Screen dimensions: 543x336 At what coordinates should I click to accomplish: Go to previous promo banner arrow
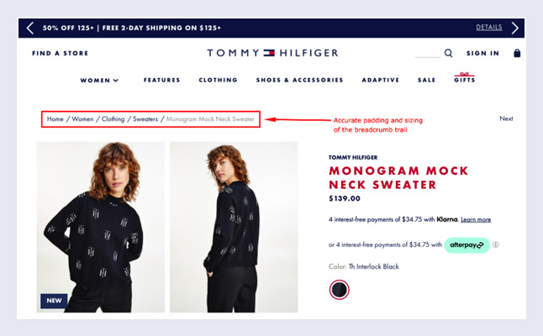[x=30, y=28]
